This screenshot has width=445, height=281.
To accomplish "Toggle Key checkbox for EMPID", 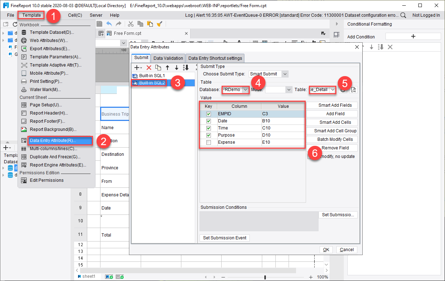I will point(208,114).
